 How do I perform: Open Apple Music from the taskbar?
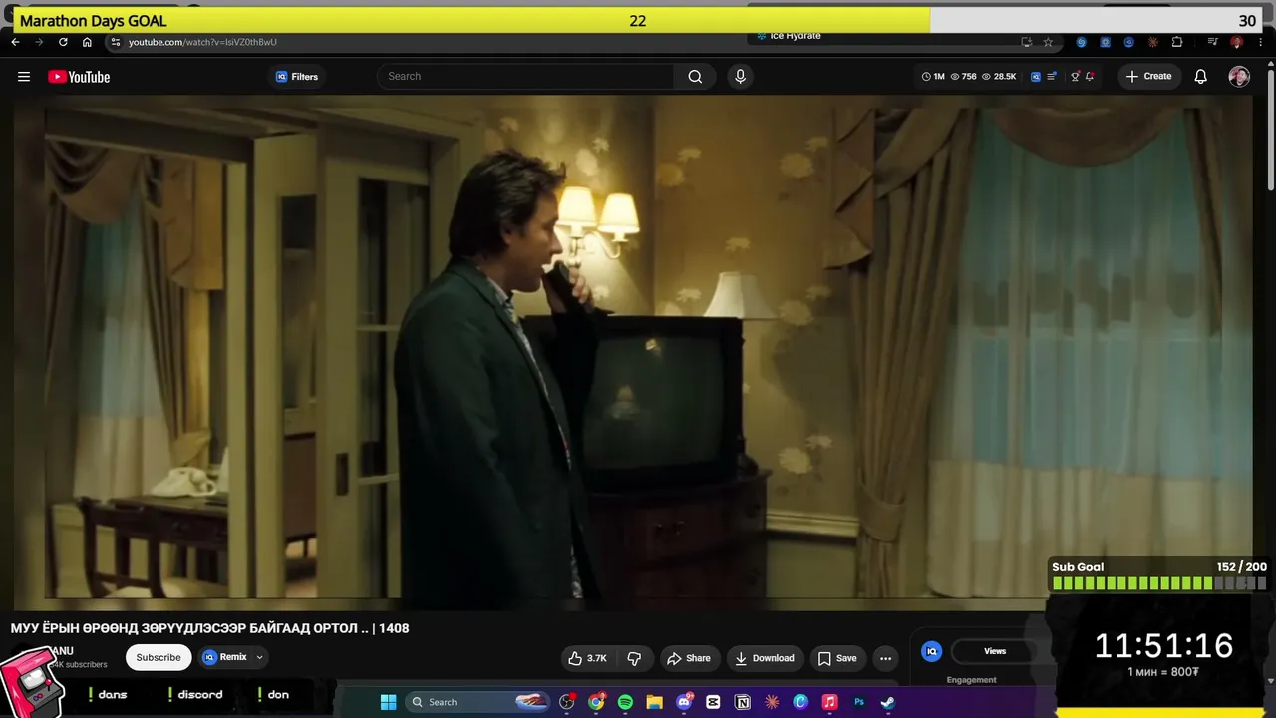[829, 702]
